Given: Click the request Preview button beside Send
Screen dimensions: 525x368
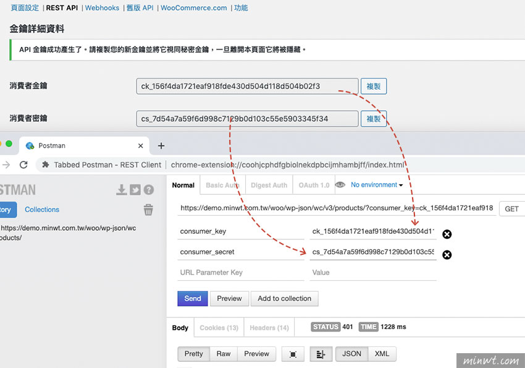Looking at the screenshot, I should coord(229,298).
